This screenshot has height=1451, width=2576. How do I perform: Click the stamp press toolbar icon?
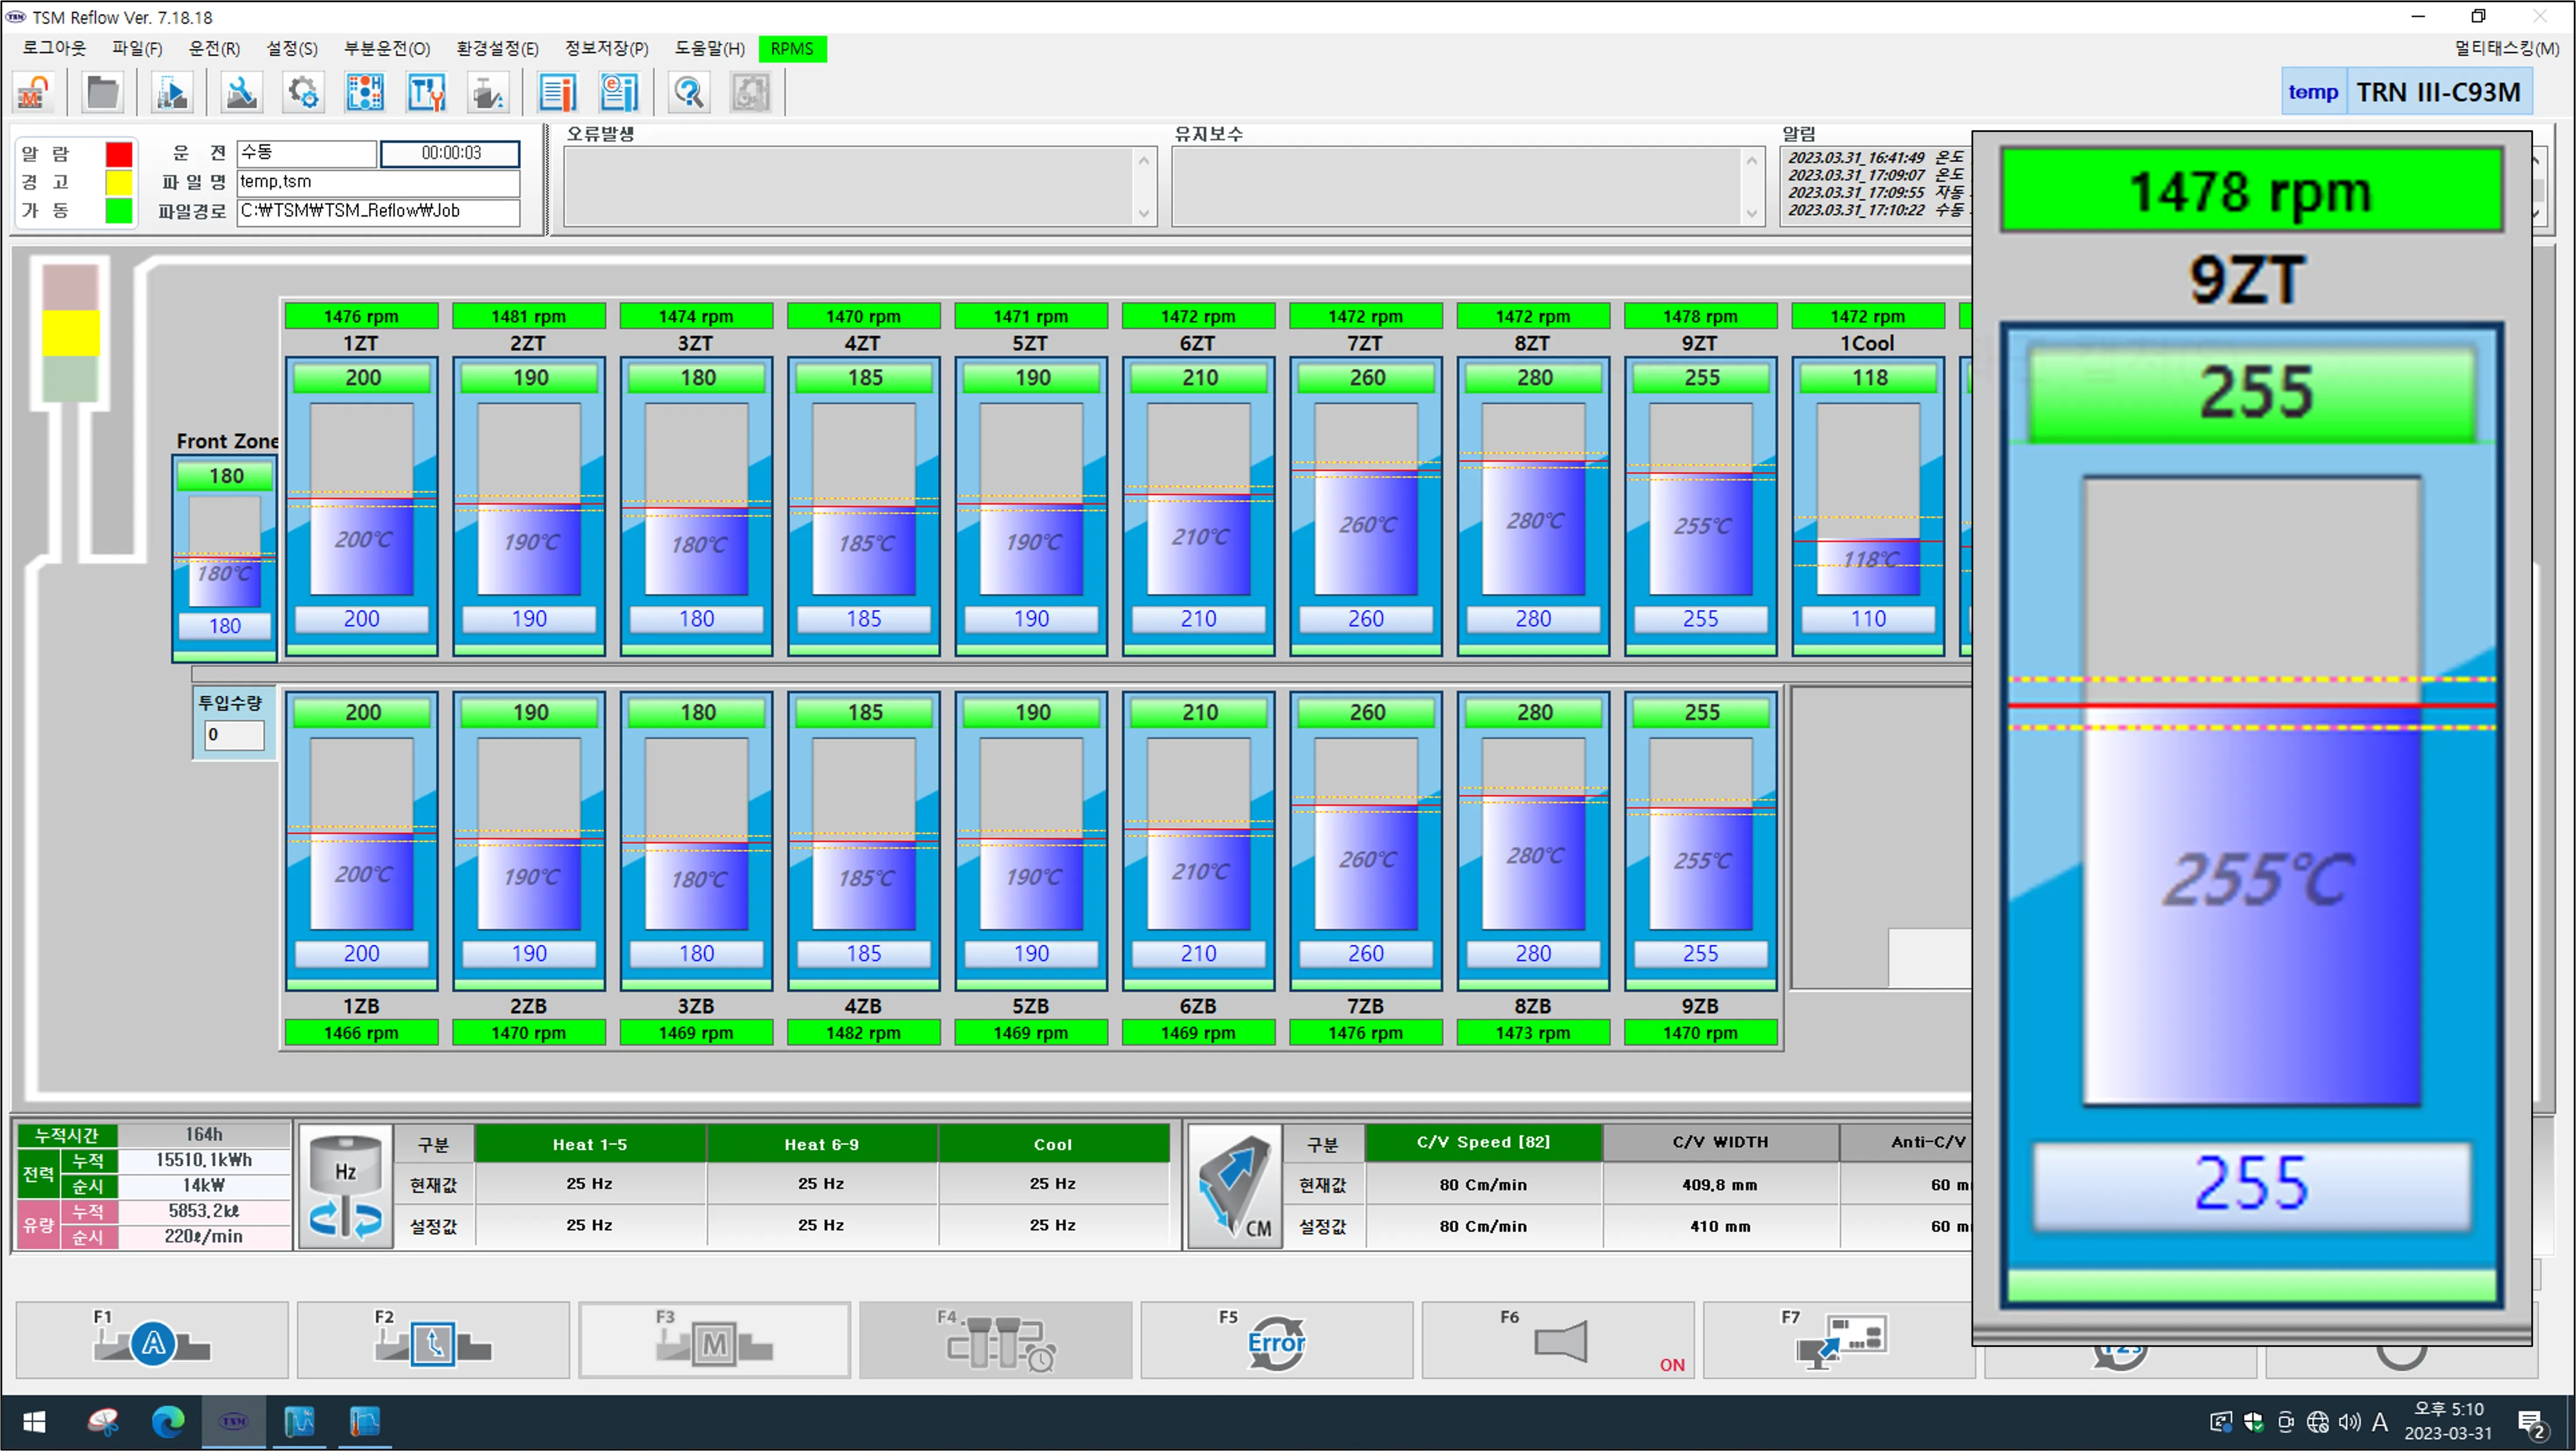pos(488,93)
